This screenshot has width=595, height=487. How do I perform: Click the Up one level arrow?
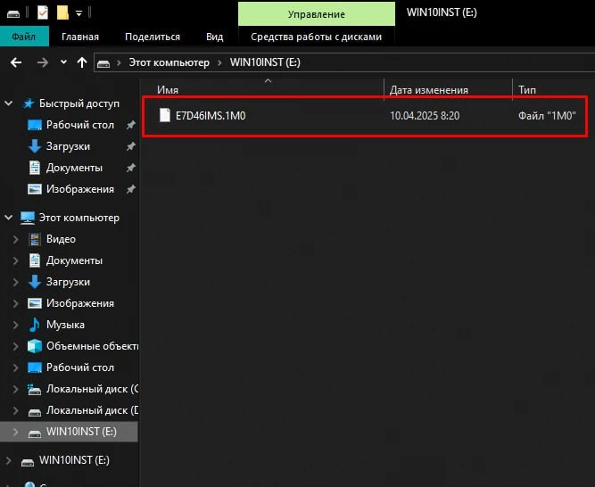coord(82,62)
